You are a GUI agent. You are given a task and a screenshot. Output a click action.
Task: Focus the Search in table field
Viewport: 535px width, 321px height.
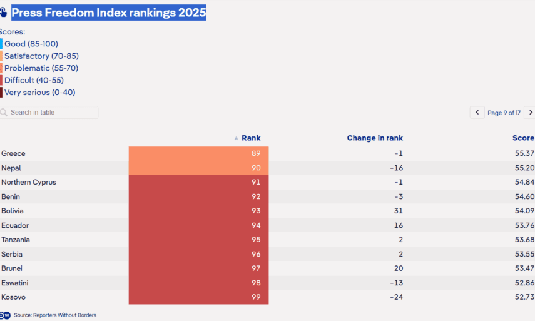coord(53,113)
